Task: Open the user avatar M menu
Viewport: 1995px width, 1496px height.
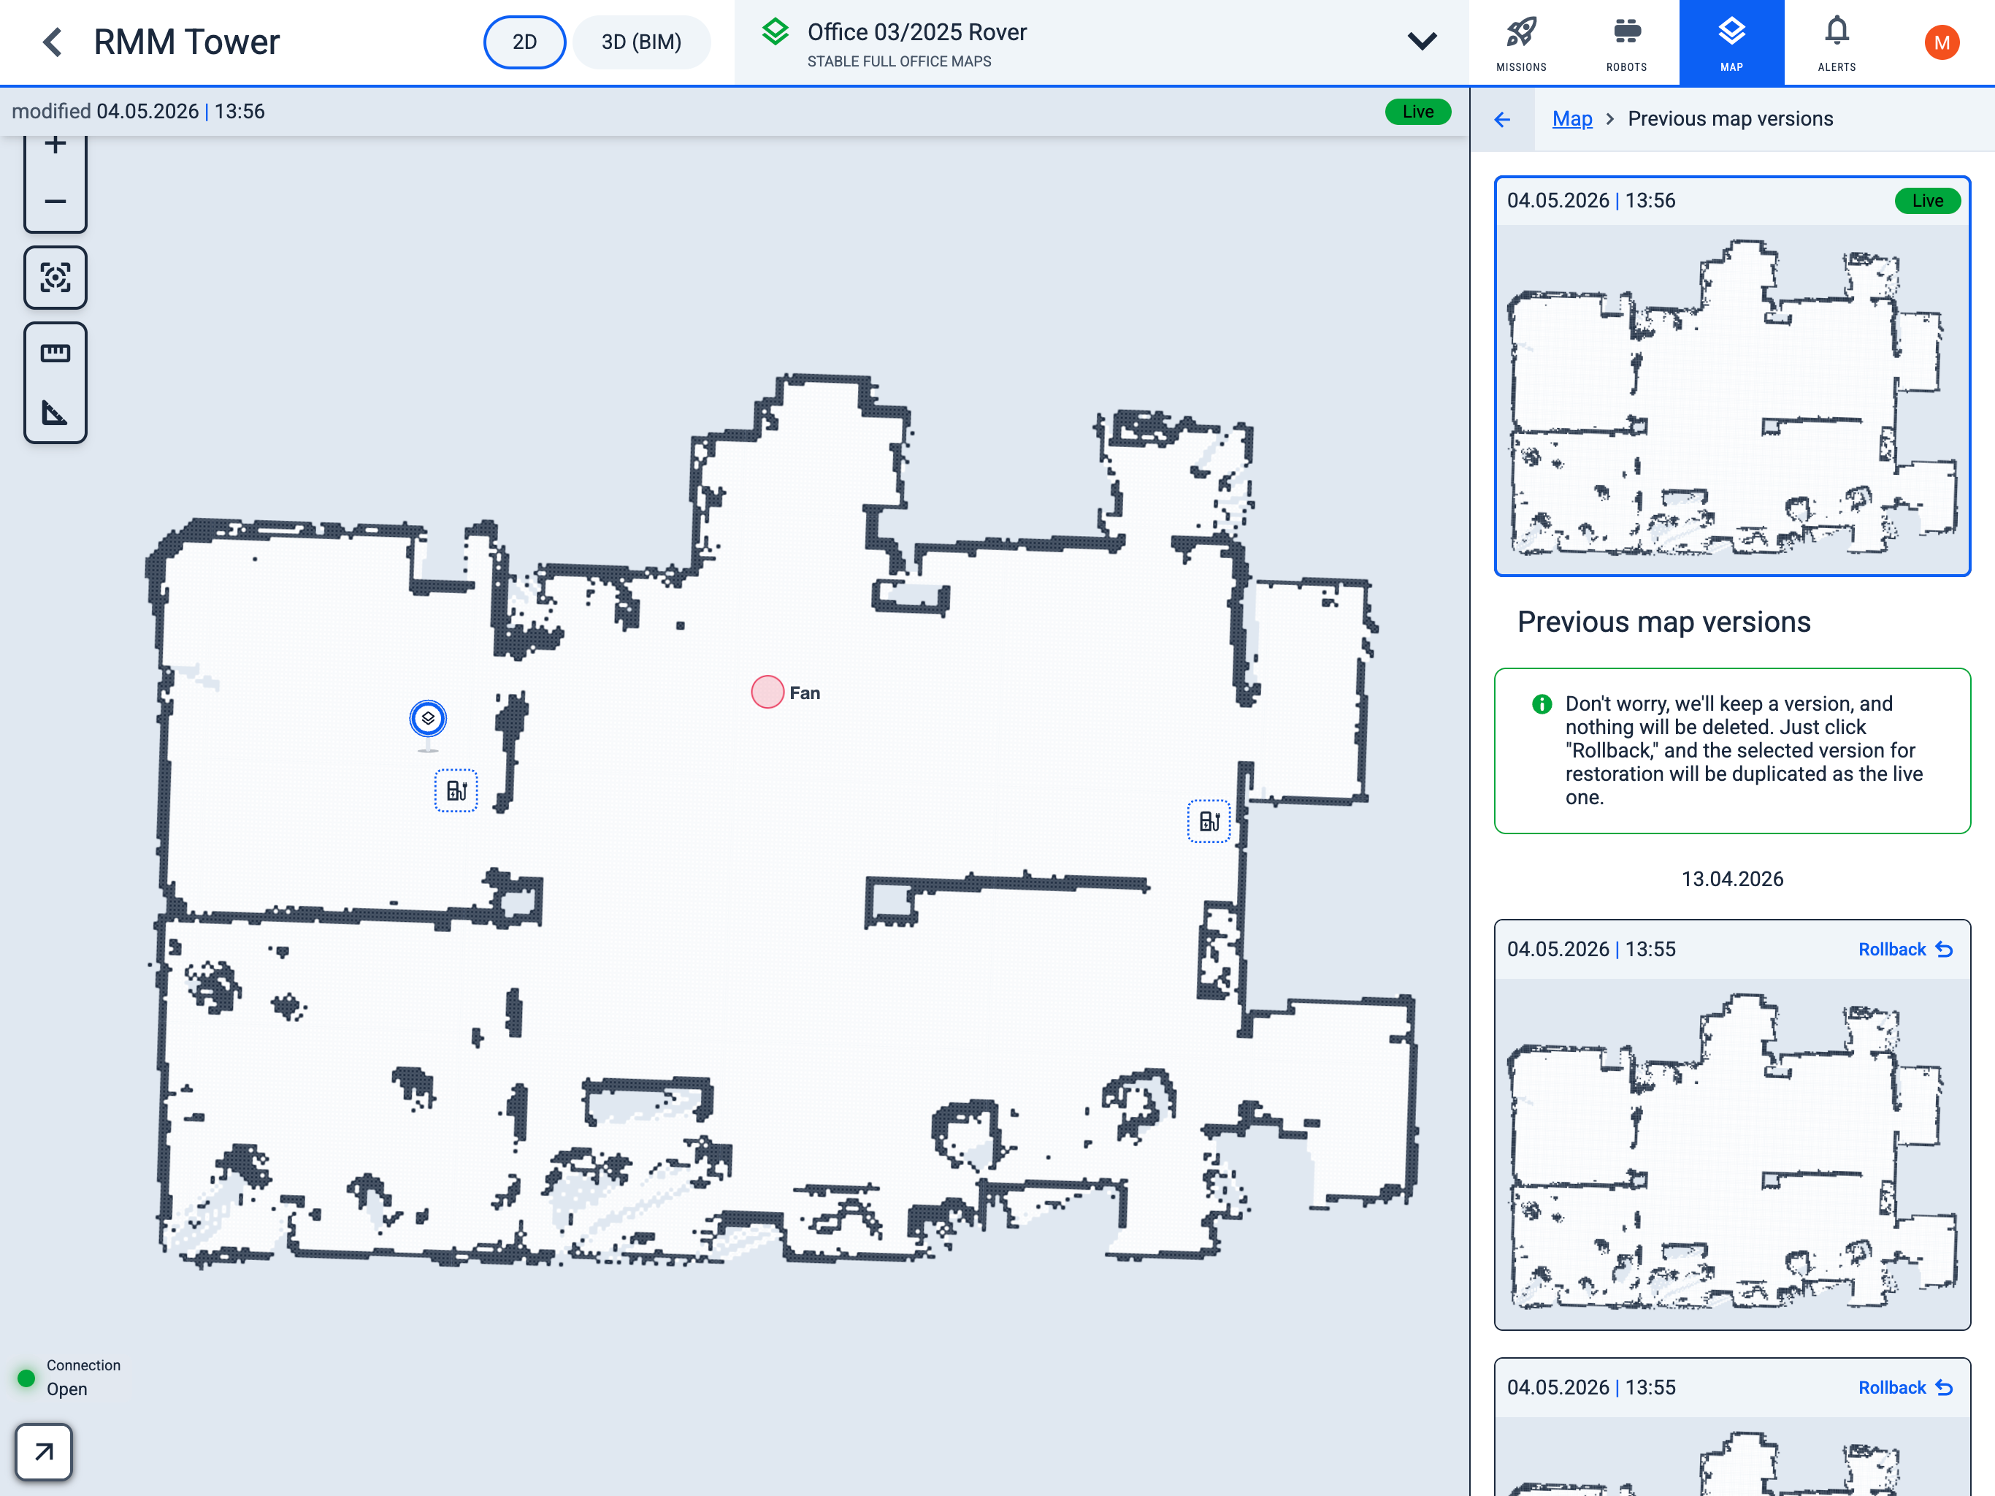Action: tap(1941, 42)
